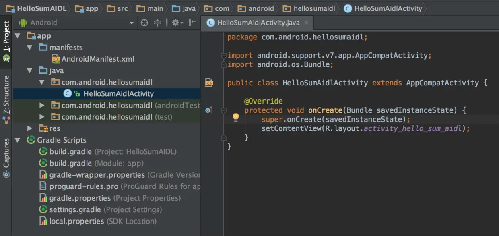Click the package com.android.hellosumaidl line
499x236 pixels.
point(297,37)
